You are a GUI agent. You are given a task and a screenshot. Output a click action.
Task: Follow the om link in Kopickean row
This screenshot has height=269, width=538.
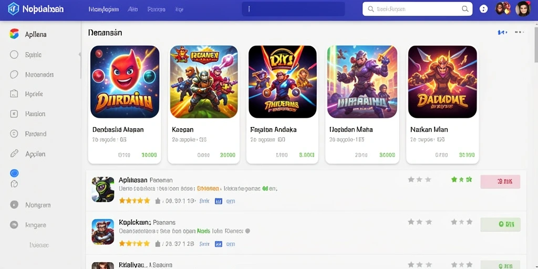pos(231,244)
